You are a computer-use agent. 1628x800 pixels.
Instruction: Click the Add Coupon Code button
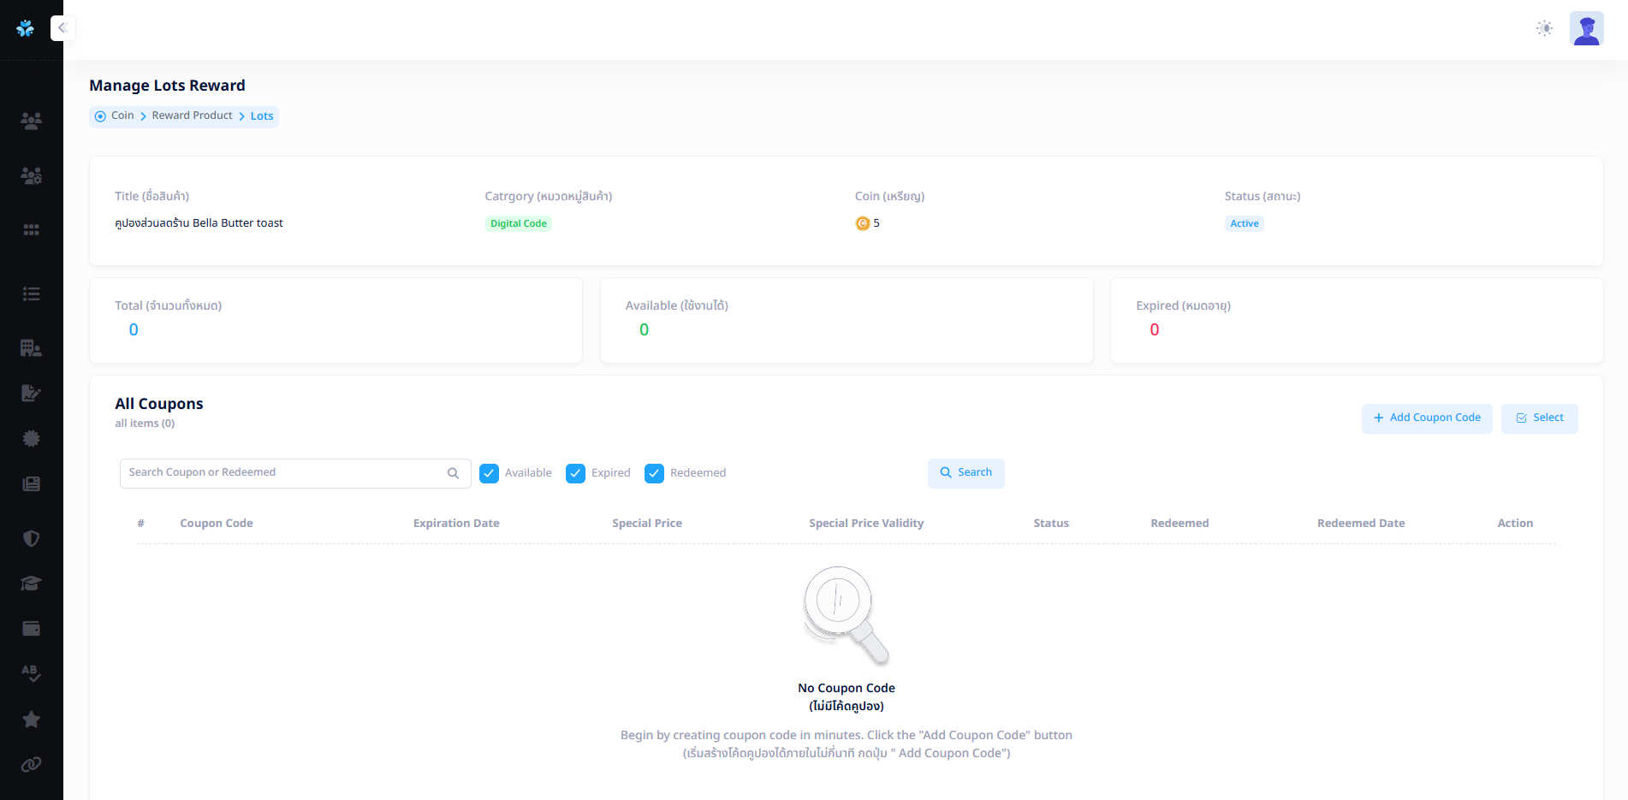[1426, 418]
